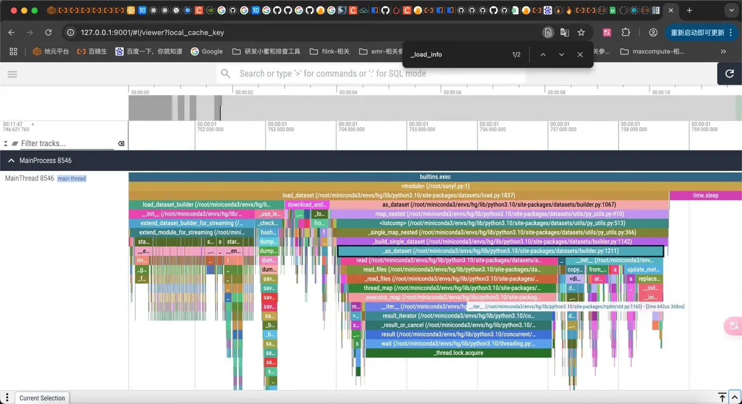Screen dimensions: 742x404
Task: Click the magnifier icon in the search box
Action: pyautogui.click(x=226, y=74)
